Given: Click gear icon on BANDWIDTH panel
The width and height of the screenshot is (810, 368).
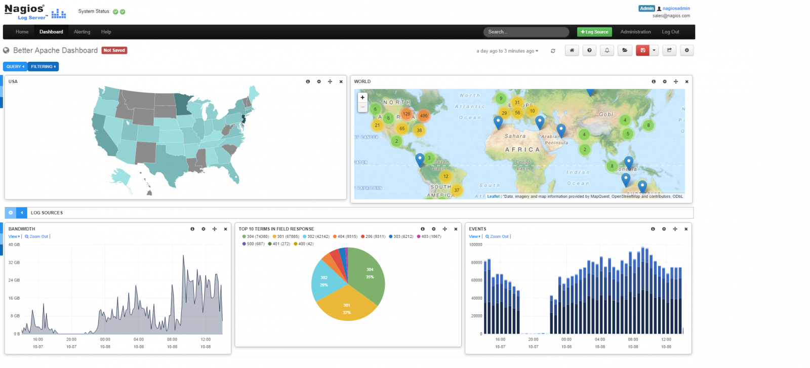Looking at the screenshot, I should tap(204, 229).
